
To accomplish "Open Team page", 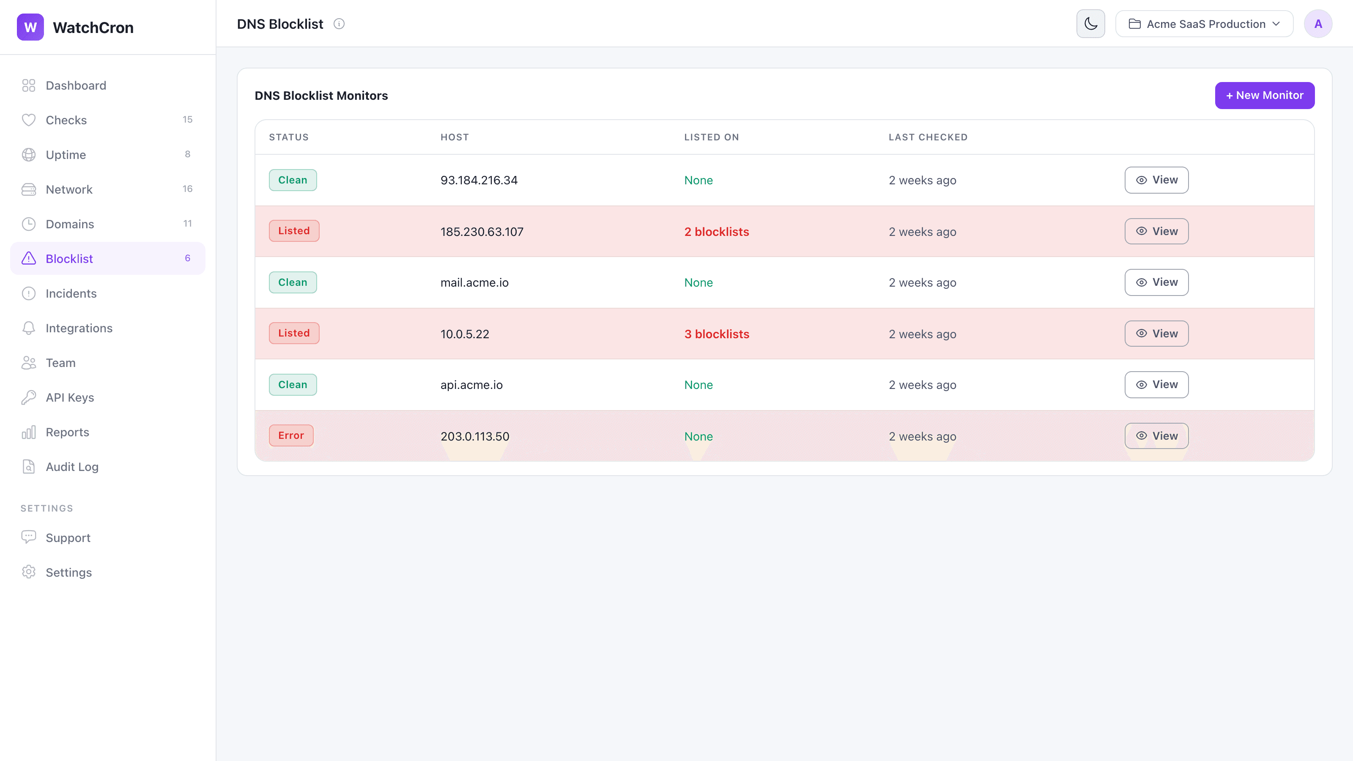I will pyautogui.click(x=108, y=363).
